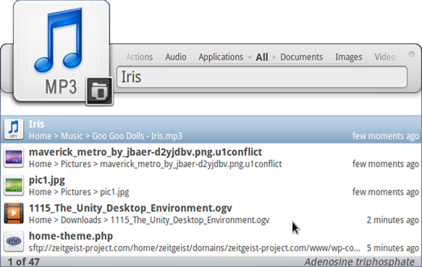Click the '1 of 47' status text
The height and width of the screenshot is (267, 422).
click(x=24, y=262)
